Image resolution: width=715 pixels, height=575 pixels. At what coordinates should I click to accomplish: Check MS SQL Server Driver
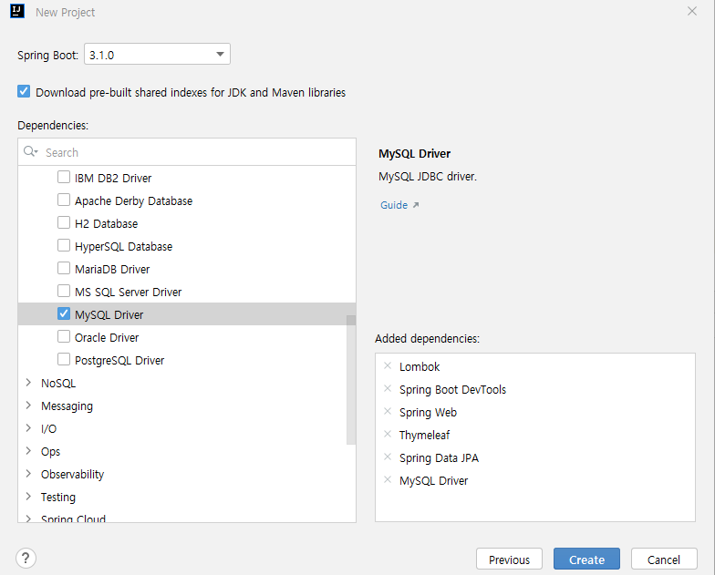[64, 291]
